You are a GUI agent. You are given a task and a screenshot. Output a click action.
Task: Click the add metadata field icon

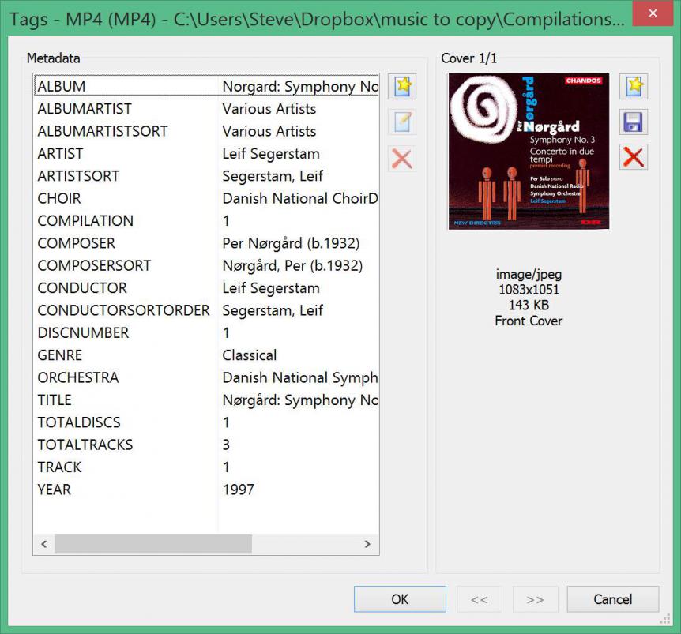coord(402,86)
